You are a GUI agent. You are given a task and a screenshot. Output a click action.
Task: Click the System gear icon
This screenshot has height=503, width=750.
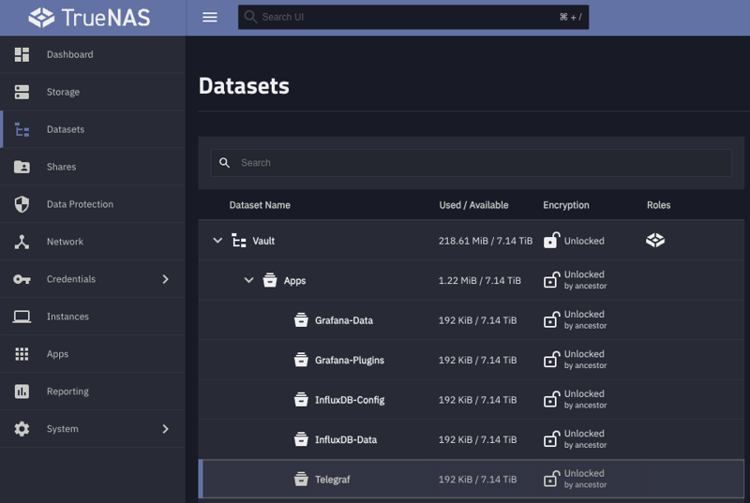(x=22, y=428)
